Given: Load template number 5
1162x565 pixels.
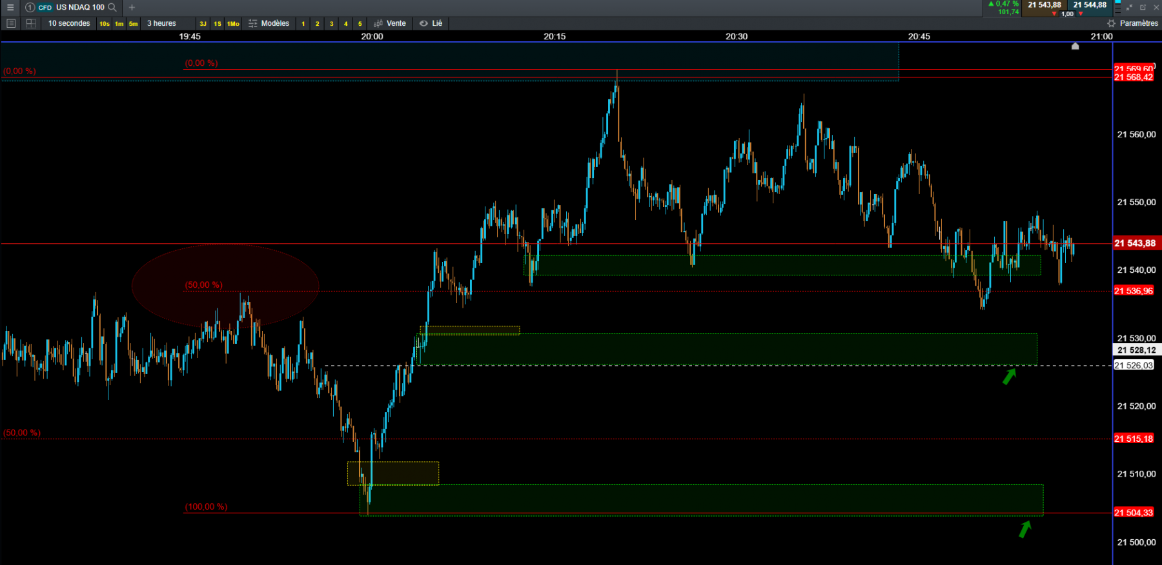Looking at the screenshot, I should point(360,24).
